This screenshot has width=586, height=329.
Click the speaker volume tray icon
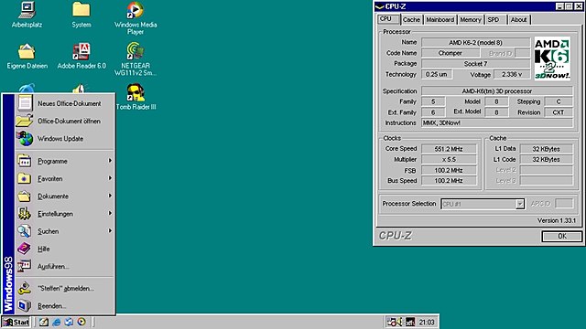click(399, 322)
